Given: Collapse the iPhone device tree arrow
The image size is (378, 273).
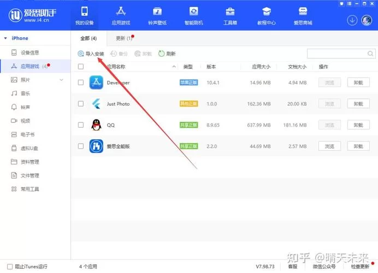Looking at the screenshot, I should pyautogui.click(x=5, y=38).
